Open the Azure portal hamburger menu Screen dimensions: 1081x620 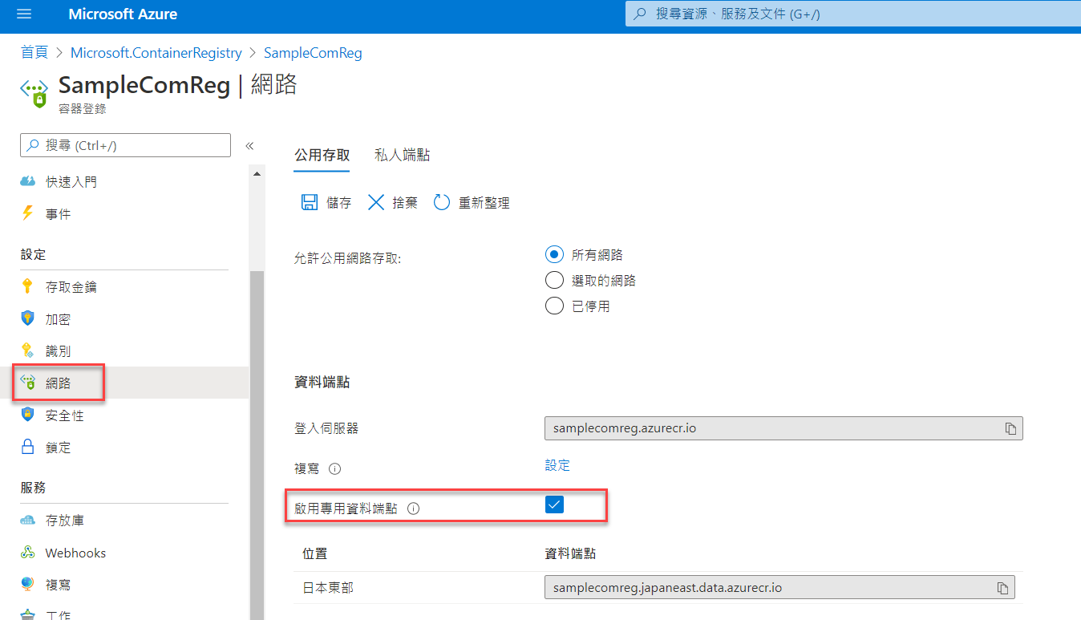tap(23, 14)
